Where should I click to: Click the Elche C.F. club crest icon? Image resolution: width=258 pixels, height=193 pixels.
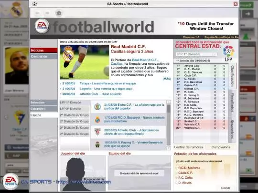(x=97, y=107)
